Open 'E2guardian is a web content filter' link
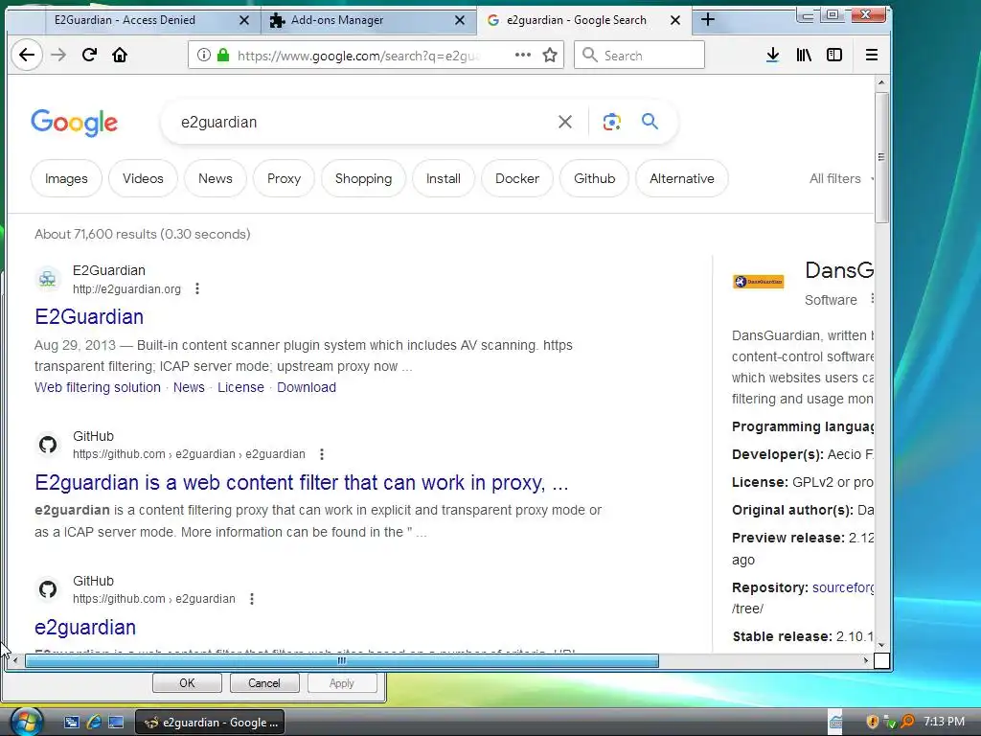 (302, 483)
